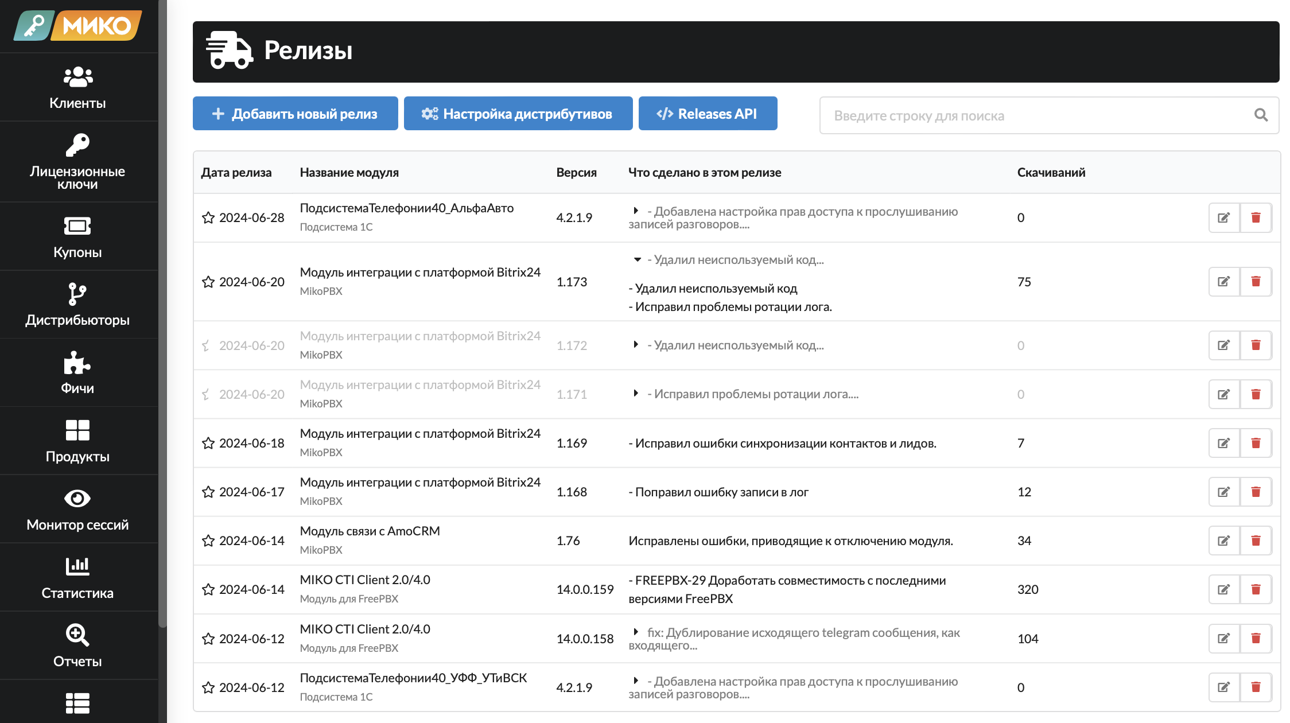
Task: Focus the release search field
Action: click(x=1049, y=115)
